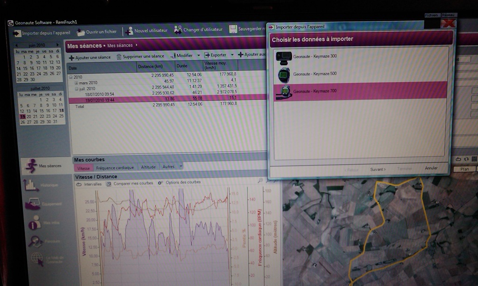
Task: Click the Sauvegarder floppy disk icon
Action: coord(233,29)
